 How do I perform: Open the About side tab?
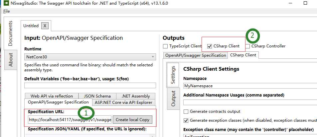pyautogui.click(x=11, y=60)
